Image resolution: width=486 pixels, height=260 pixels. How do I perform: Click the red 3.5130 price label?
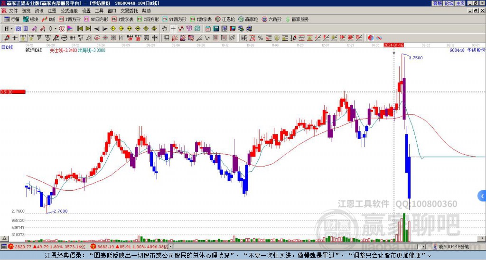click(13, 92)
